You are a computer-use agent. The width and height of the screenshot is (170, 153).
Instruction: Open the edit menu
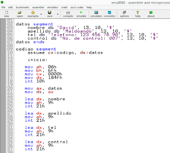pos(11,7)
